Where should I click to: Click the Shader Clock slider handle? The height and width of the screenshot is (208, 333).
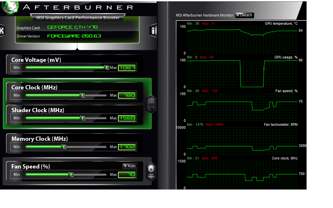[83, 118]
